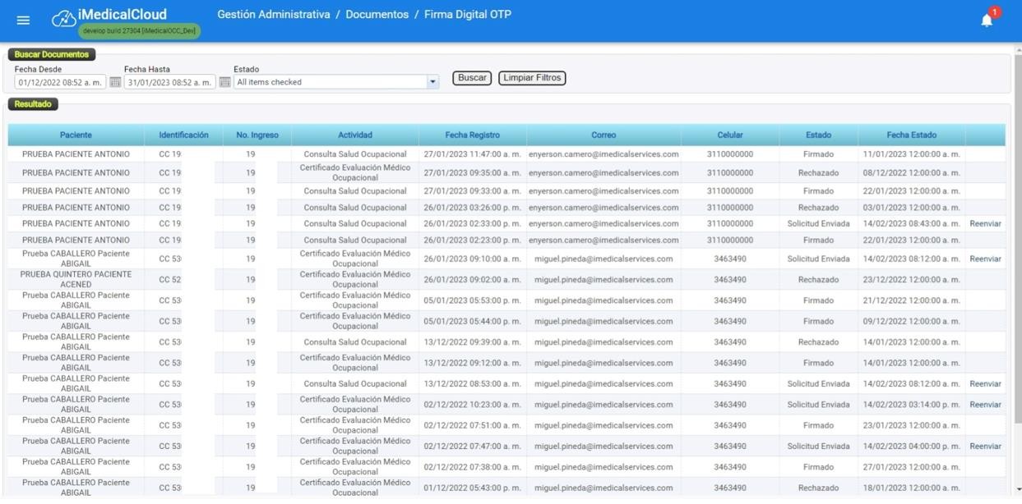Image resolution: width=1022 pixels, height=504 pixels.
Task: Navigate to the Documentos breadcrumb
Action: click(x=377, y=15)
